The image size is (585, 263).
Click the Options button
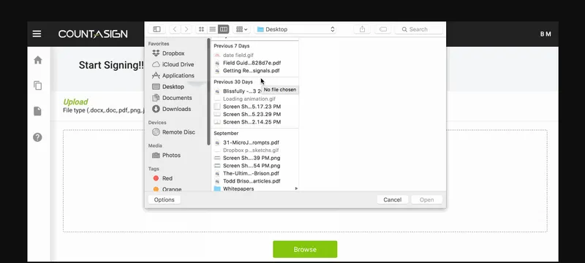coord(164,199)
